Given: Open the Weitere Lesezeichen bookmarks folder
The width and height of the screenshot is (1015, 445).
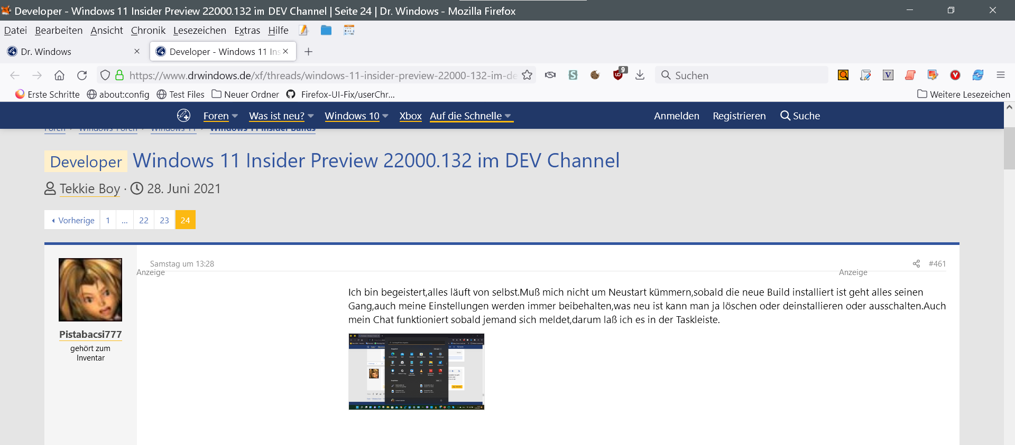Looking at the screenshot, I should click(964, 94).
